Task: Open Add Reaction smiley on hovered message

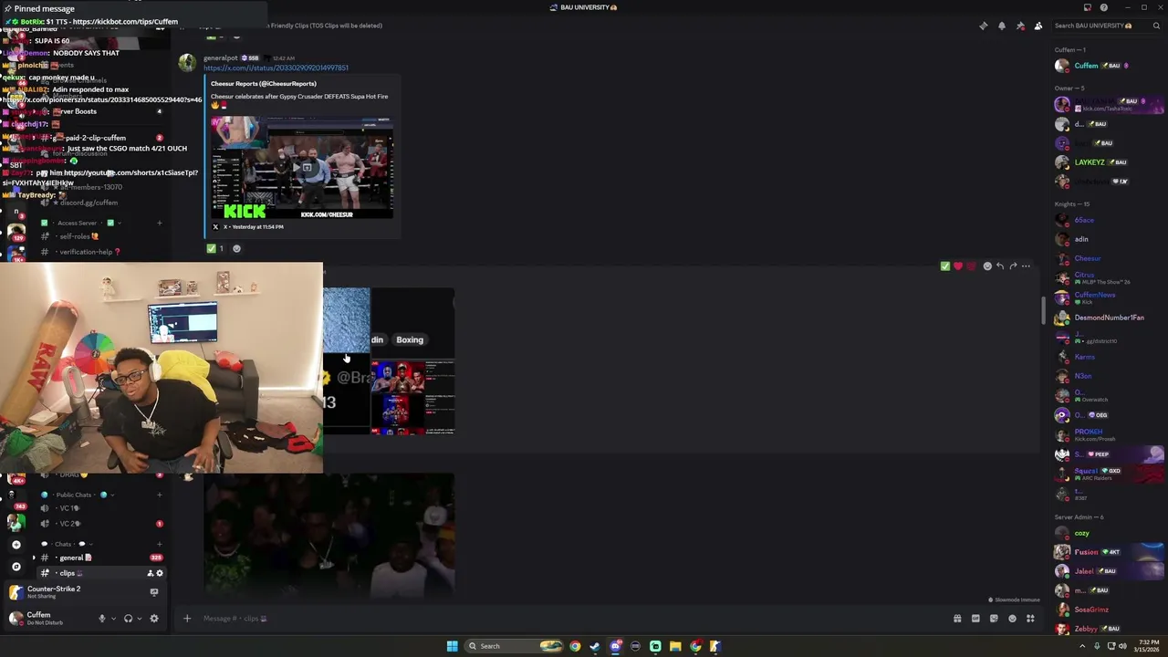Action: point(987,266)
